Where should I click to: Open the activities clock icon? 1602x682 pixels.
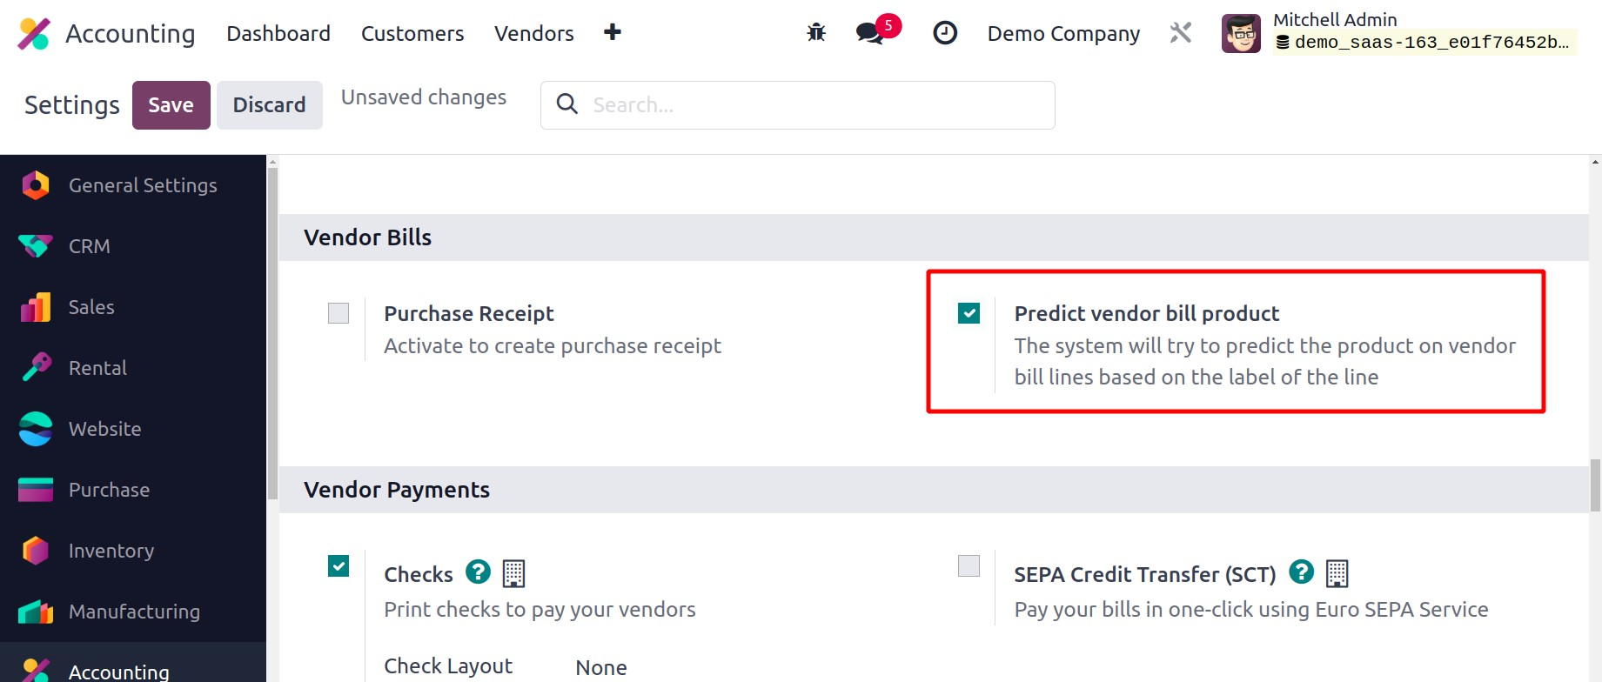944,33
